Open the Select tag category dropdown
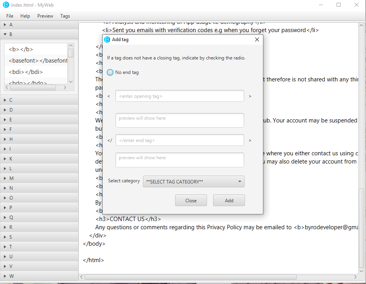This screenshot has height=284, width=366. [x=194, y=182]
